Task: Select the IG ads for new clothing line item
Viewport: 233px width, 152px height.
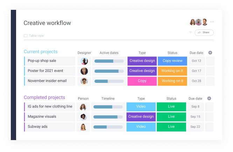Action: point(50,107)
